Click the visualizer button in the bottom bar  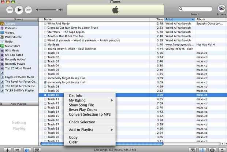pos(212,150)
